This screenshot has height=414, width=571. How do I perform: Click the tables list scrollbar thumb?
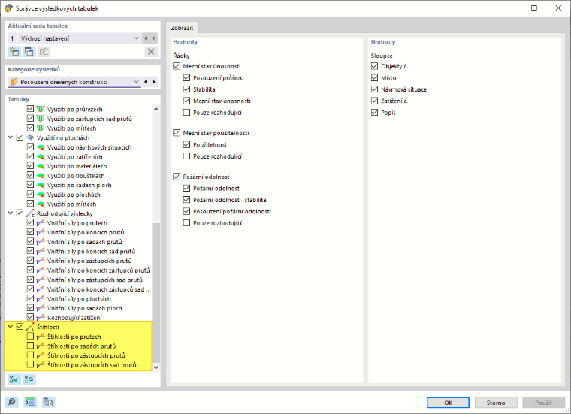click(x=156, y=292)
